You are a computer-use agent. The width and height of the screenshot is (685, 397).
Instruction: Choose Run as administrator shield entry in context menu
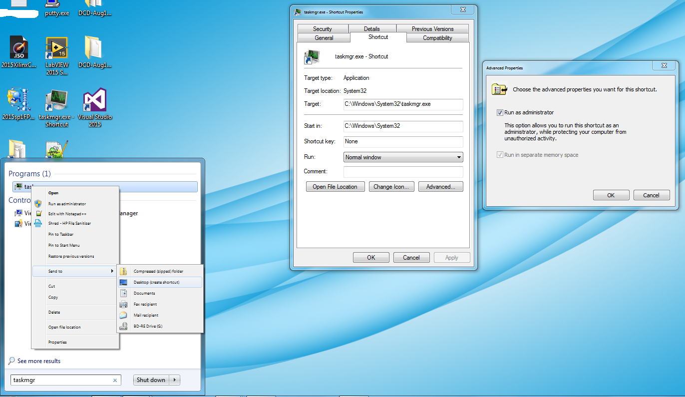tap(67, 204)
